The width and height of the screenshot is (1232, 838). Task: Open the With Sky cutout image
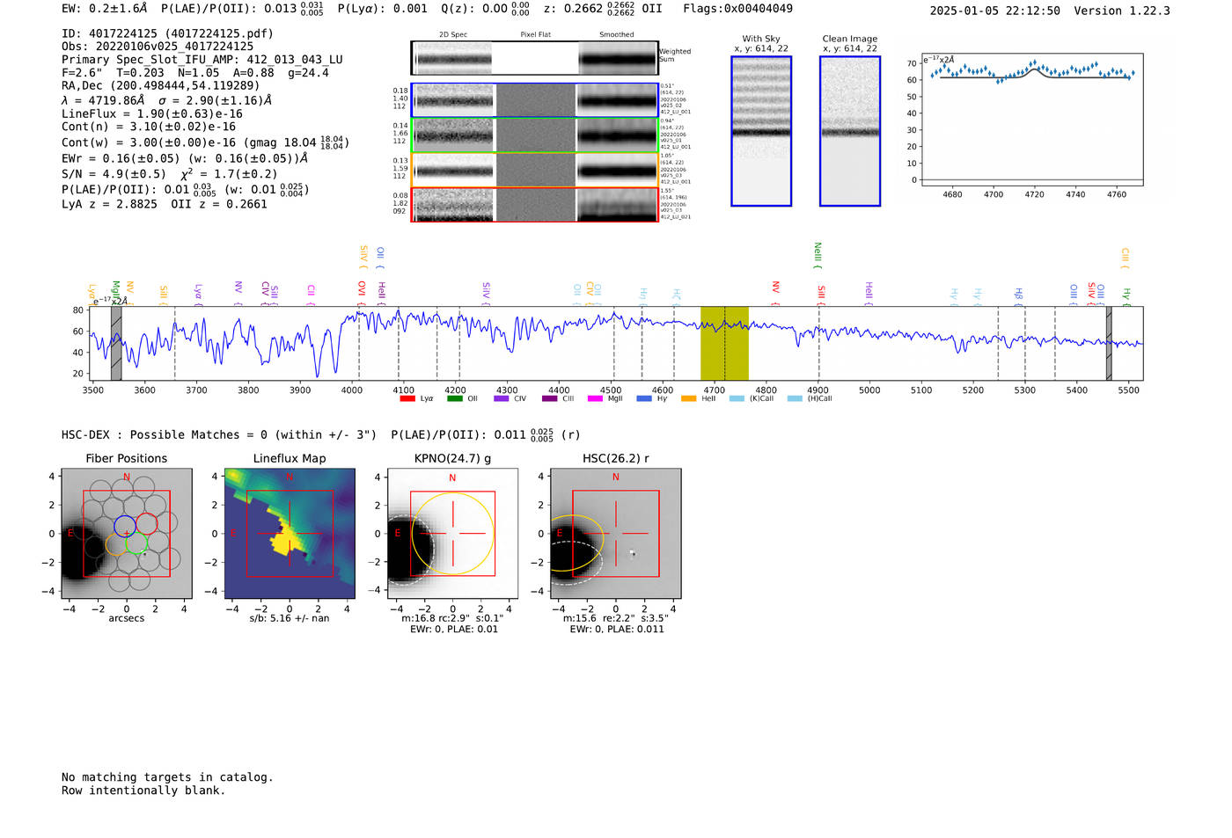click(761, 131)
